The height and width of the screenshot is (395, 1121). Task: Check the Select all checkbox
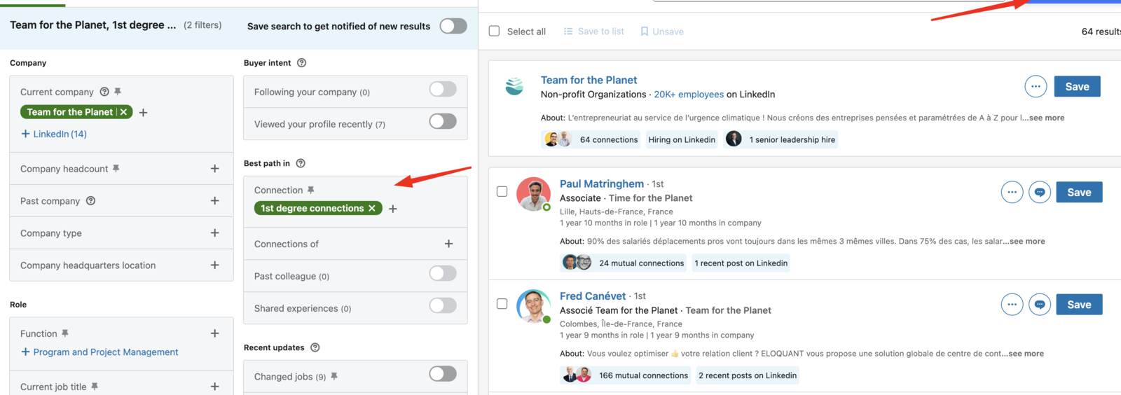(494, 31)
